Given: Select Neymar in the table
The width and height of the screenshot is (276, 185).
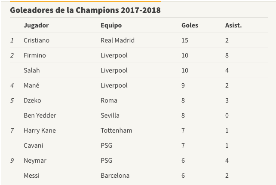Looking at the screenshot, I should tap(35, 161).
